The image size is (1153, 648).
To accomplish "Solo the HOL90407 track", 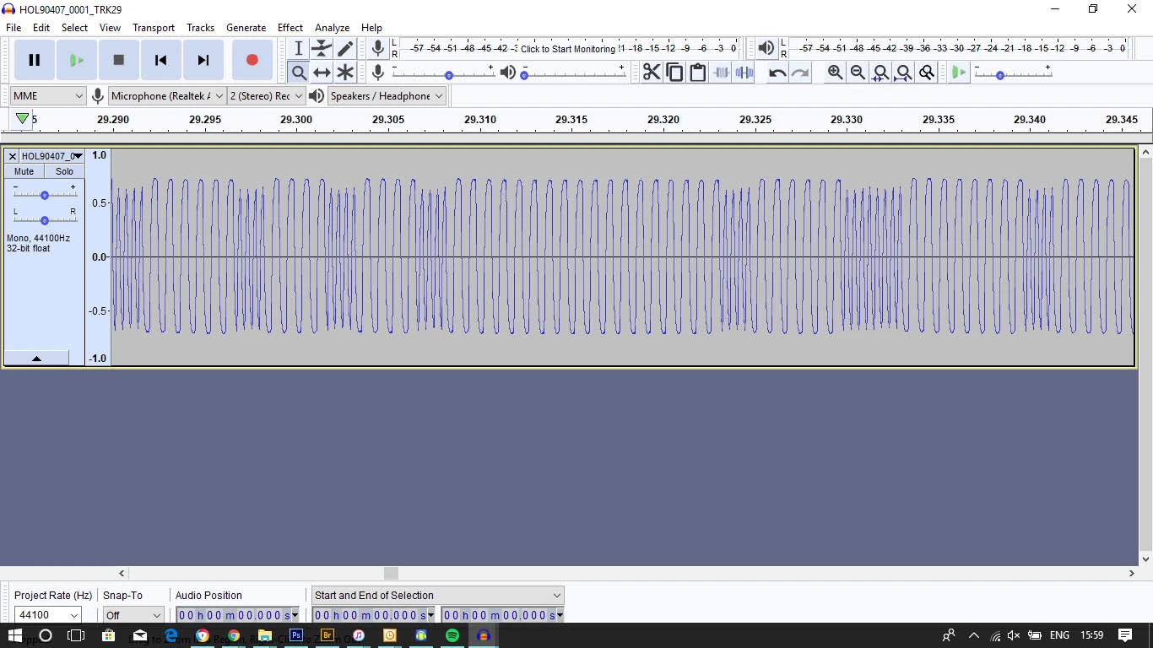I will coord(64,171).
